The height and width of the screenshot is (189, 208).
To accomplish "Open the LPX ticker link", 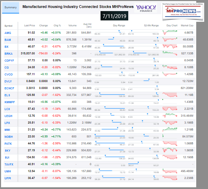I will tap(7, 123).
